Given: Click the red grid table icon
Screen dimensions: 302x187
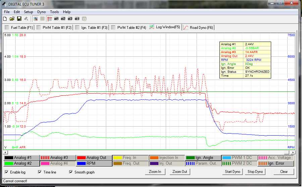Looking at the screenshot, I should tap(50, 19).
